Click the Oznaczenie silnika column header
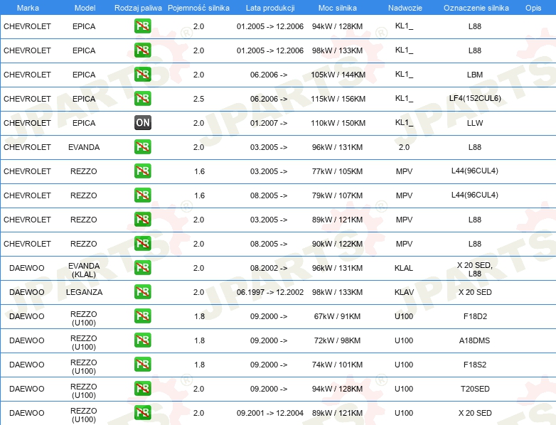The image size is (556, 425). point(476,8)
